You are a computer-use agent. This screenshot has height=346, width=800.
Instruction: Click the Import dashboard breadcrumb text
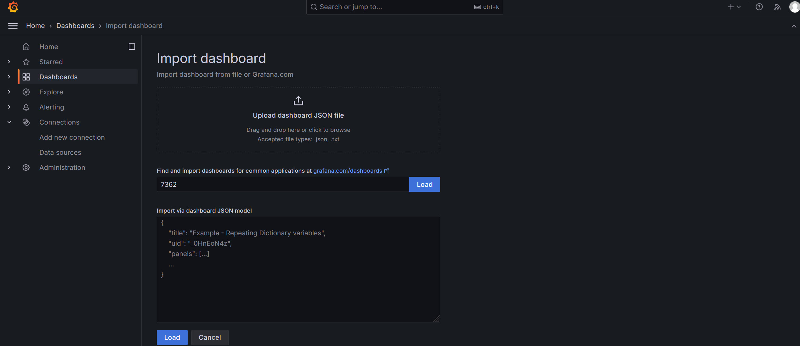tap(134, 26)
